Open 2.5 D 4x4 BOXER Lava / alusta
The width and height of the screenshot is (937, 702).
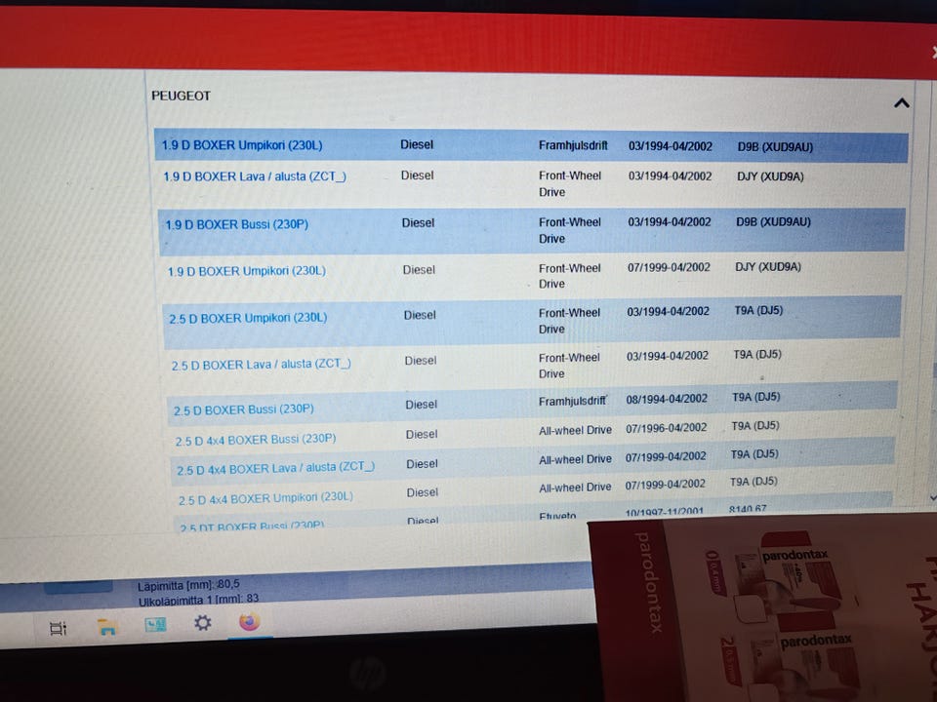pos(275,469)
